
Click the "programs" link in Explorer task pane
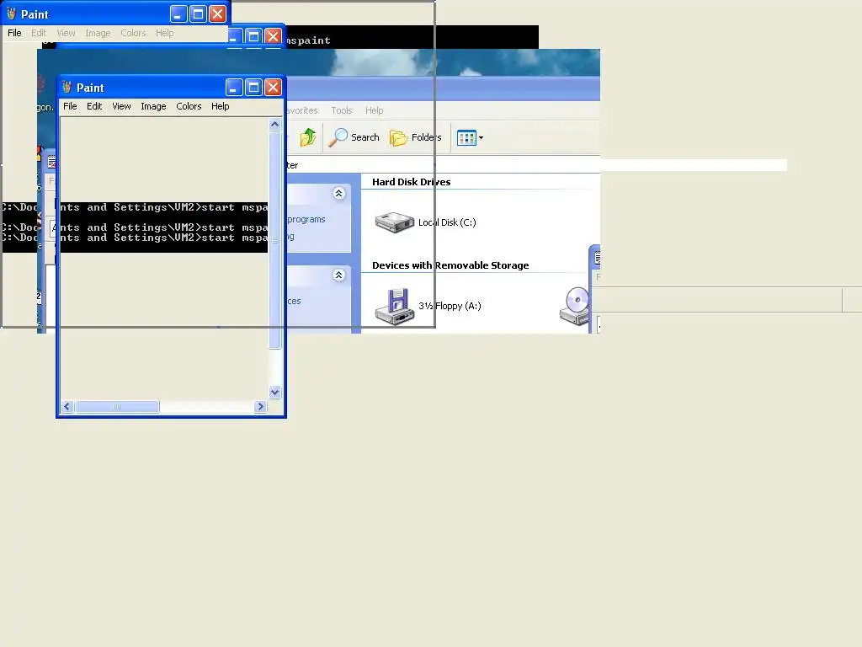pos(306,220)
